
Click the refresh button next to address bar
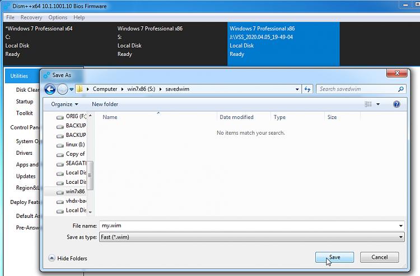(x=307, y=89)
